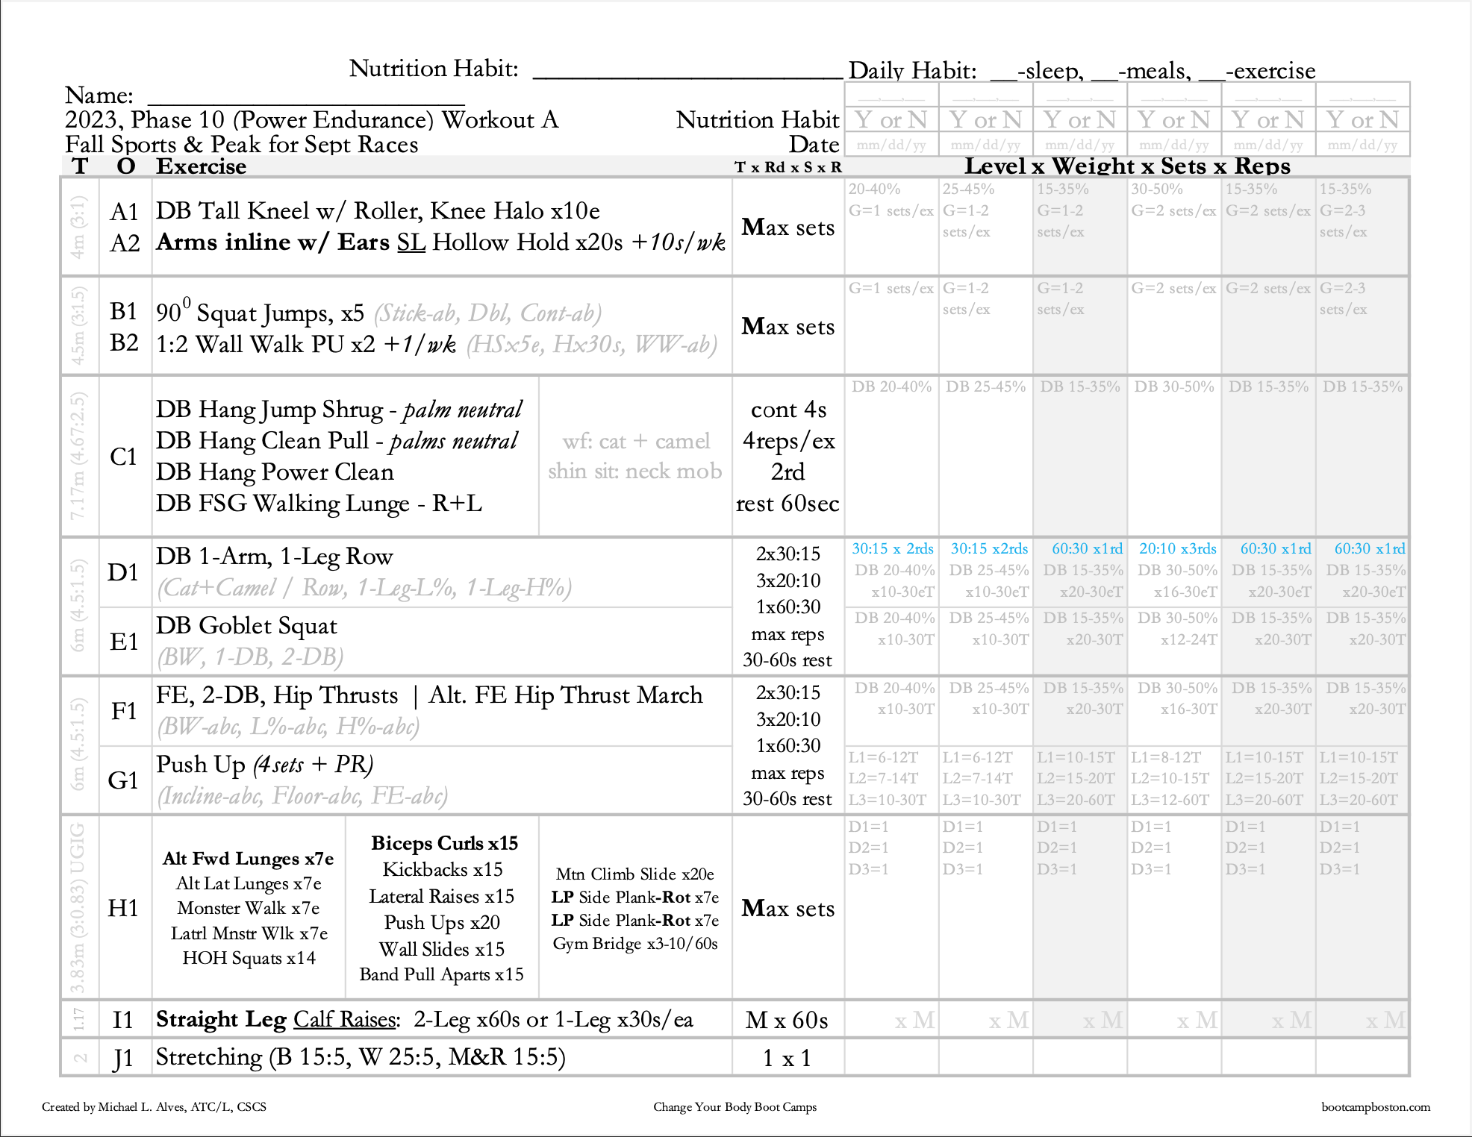Select 'DB Hang Jump Shrug - palm neutral'
Screen dimensions: 1472x1137
pos(339,410)
